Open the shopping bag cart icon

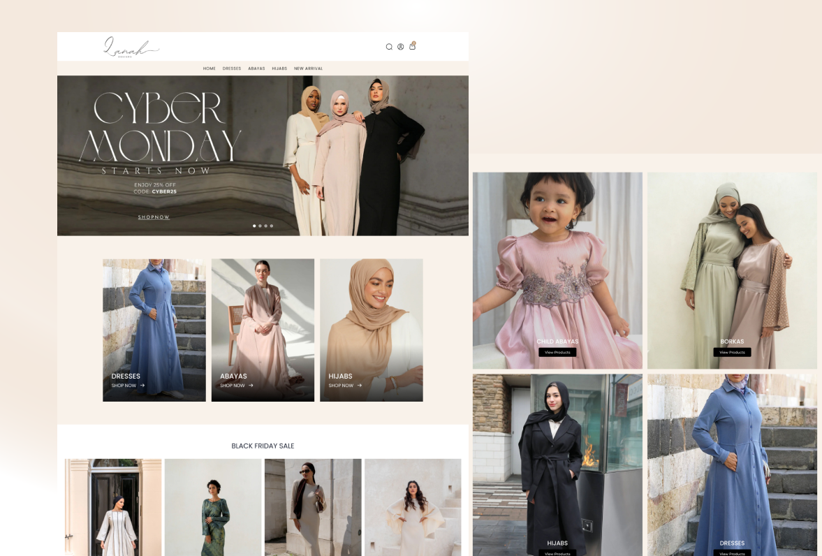412,46
